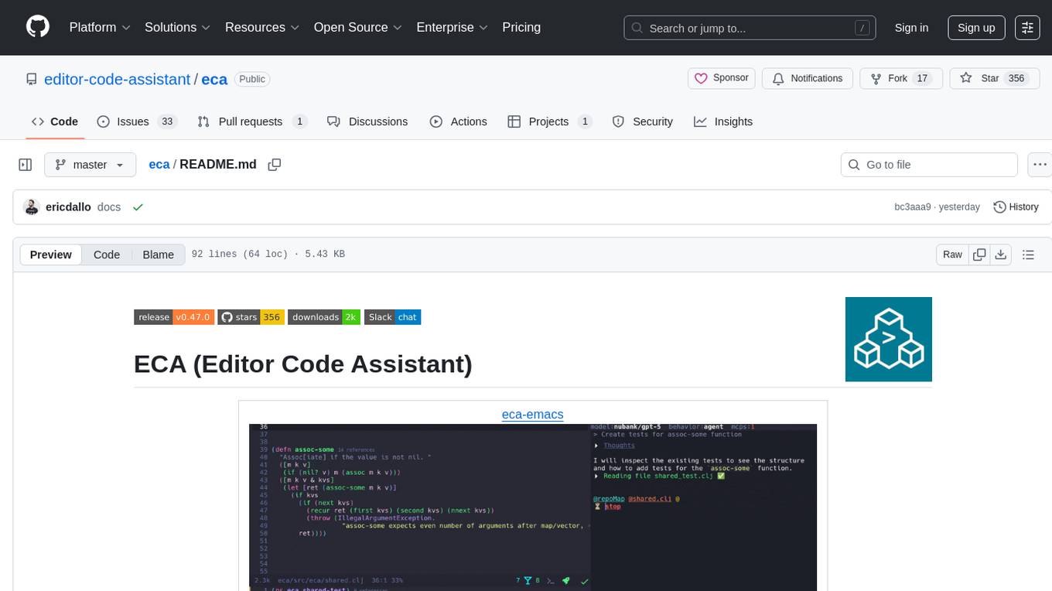Click the Public visibility label
Screen dimensions: 1052x591
(251, 79)
